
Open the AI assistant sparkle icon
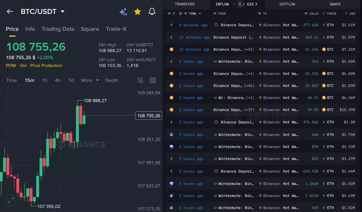click(x=123, y=12)
